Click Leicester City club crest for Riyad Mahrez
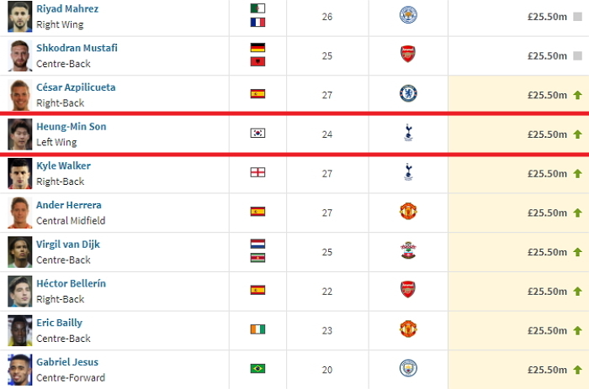The height and width of the screenshot is (389, 589). (x=408, y=15)
